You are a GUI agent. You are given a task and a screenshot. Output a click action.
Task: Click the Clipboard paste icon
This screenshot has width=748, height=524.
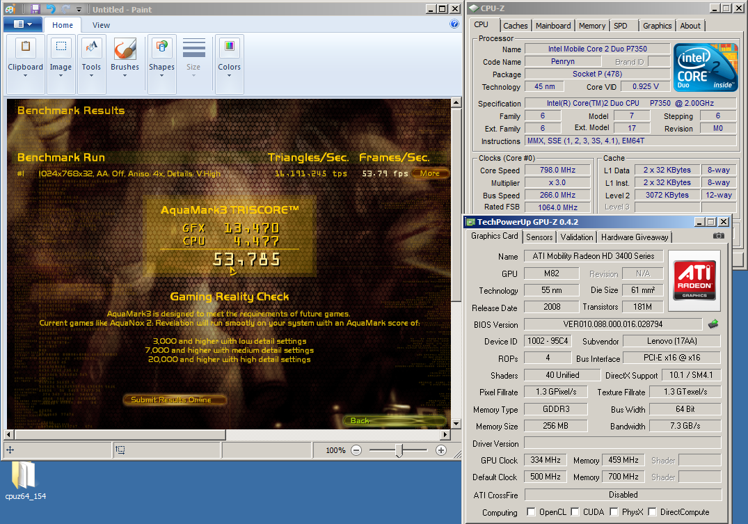(25, 47)
